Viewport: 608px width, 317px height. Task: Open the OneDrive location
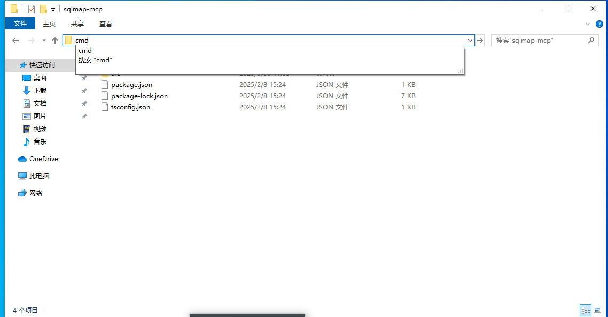click(43, 159)
